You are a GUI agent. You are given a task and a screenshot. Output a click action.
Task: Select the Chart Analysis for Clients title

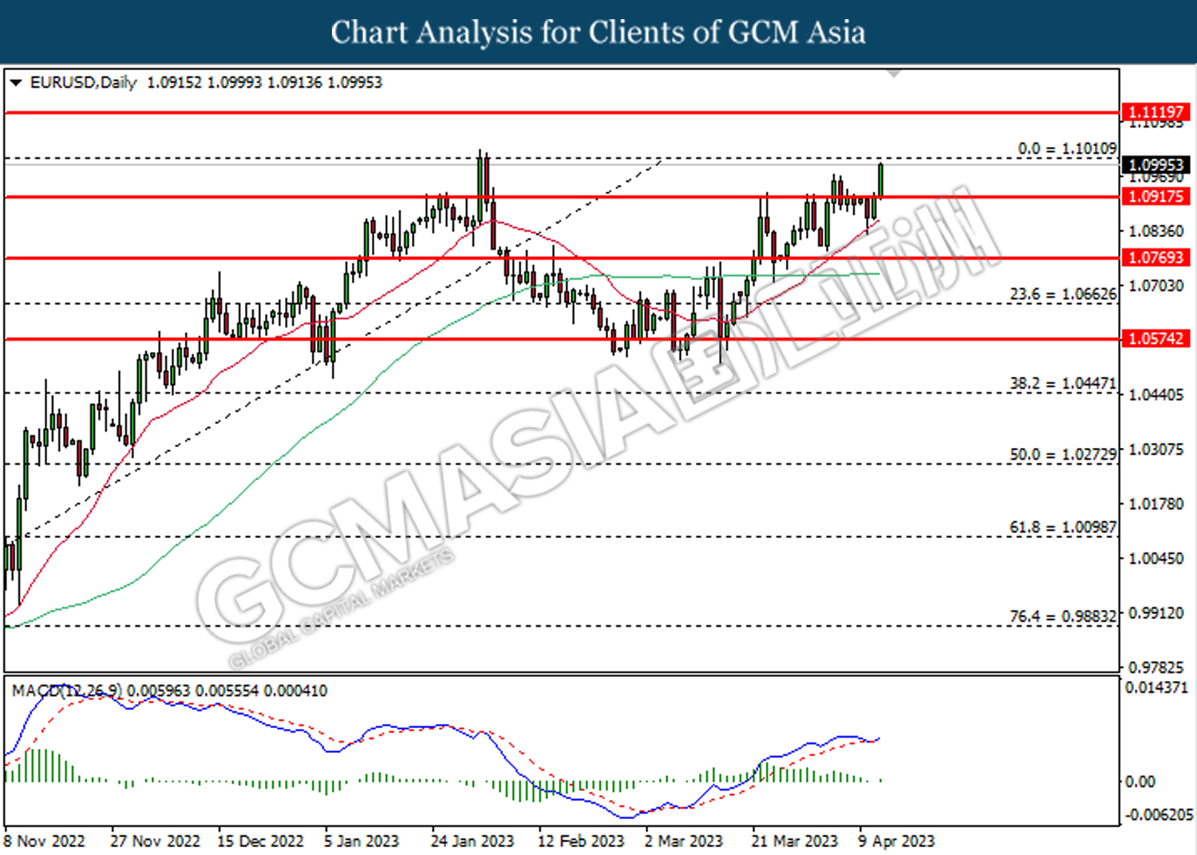[x=598, y=32]
